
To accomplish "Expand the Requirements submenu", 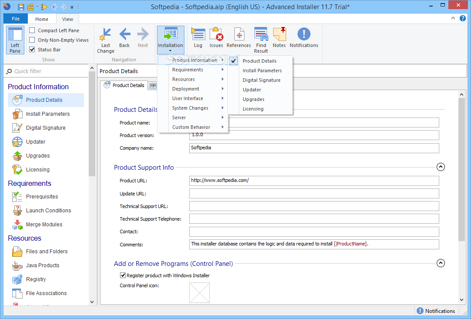I will (193, 70).
